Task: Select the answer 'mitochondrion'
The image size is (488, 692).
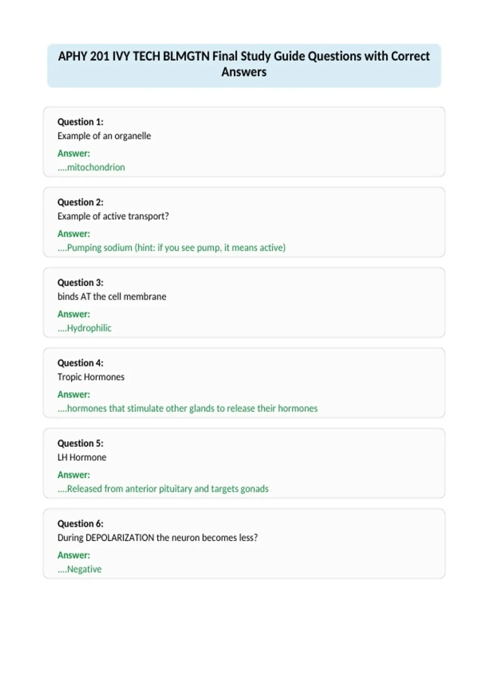Action: tap(91, 167)
